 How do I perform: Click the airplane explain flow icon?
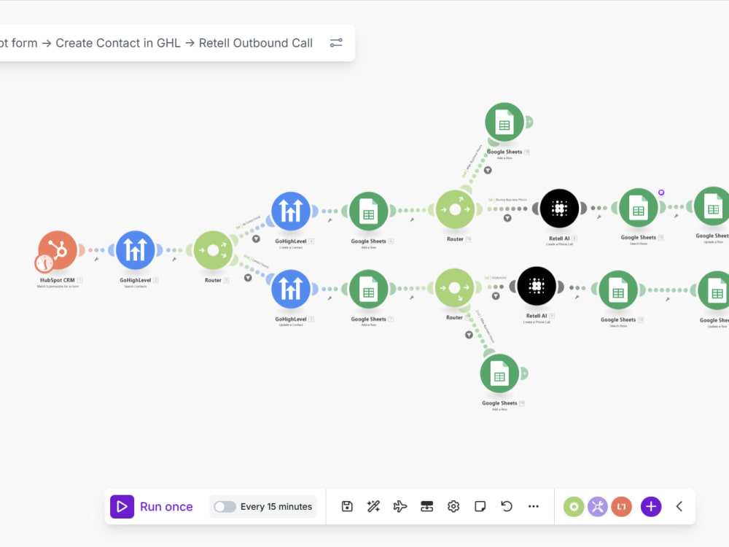[x=399, y=507]
